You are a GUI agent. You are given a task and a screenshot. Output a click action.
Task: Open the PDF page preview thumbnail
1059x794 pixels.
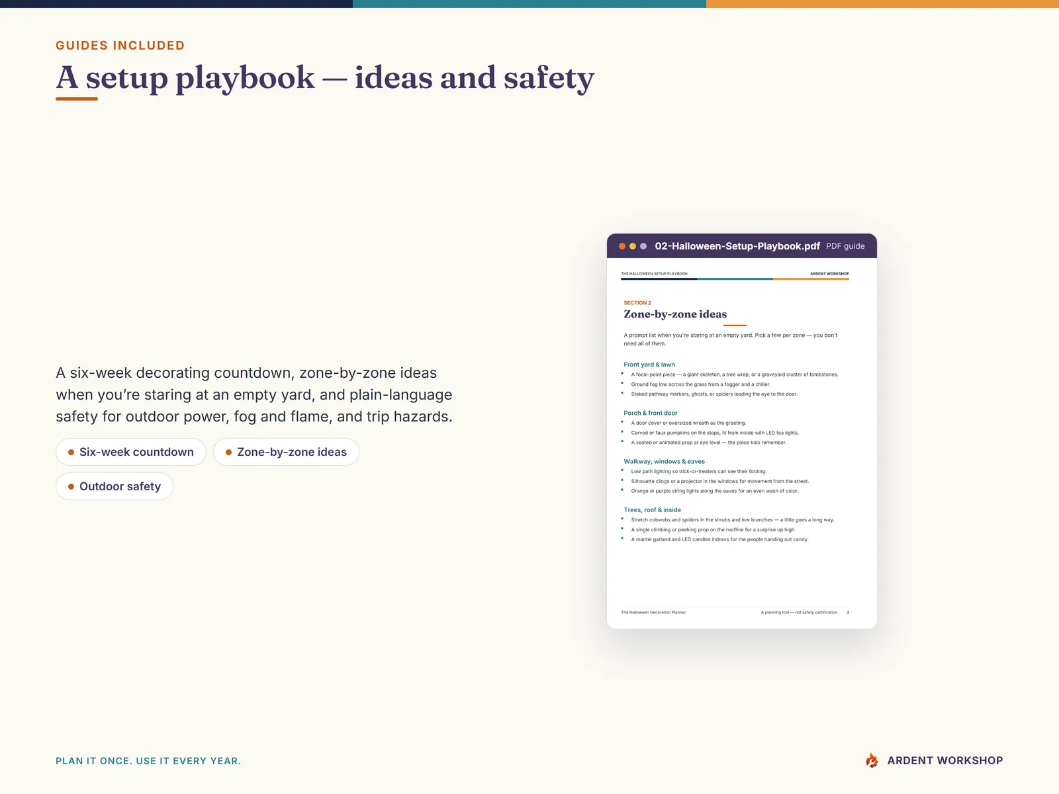[742, 443]
